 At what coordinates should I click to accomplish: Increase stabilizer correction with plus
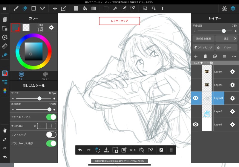tap(51, 126)
